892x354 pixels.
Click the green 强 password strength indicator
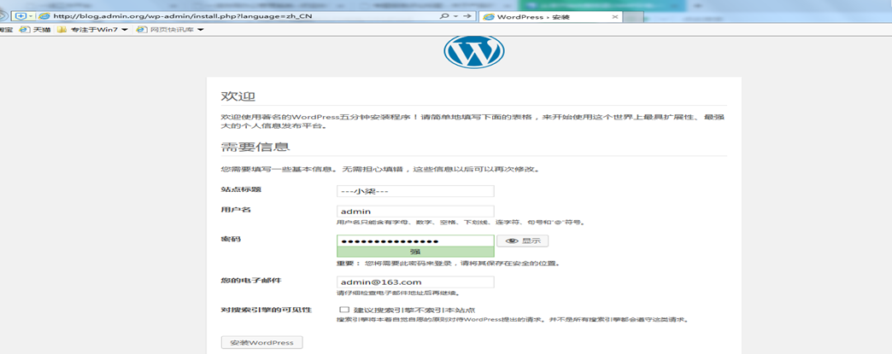point(415,252)
